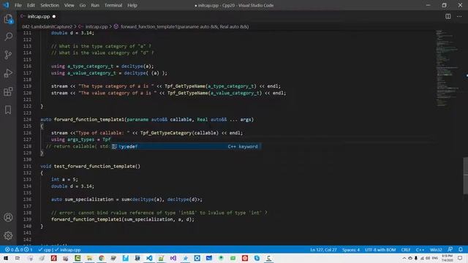Open the Source Control view
The image size is (468, 263).
coord(8,55)
